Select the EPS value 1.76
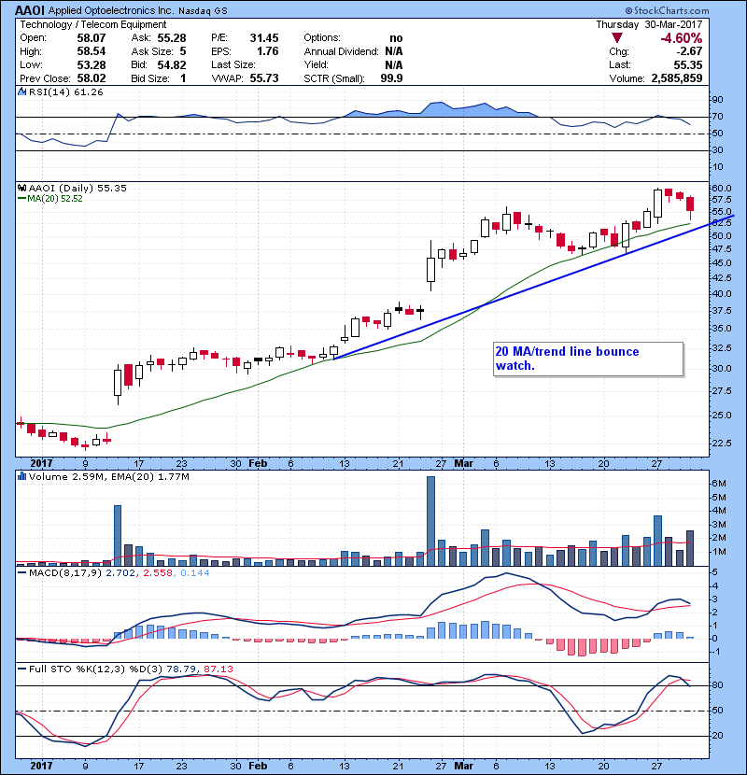This screenshot has width=747, height=775. [x=267, y=51]
